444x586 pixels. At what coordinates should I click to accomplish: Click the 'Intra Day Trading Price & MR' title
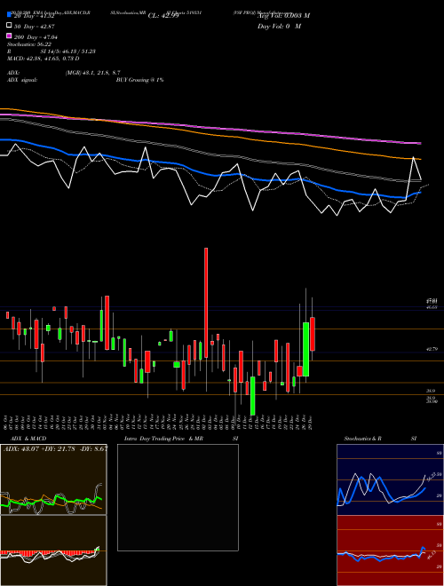[x=163, y=439]
